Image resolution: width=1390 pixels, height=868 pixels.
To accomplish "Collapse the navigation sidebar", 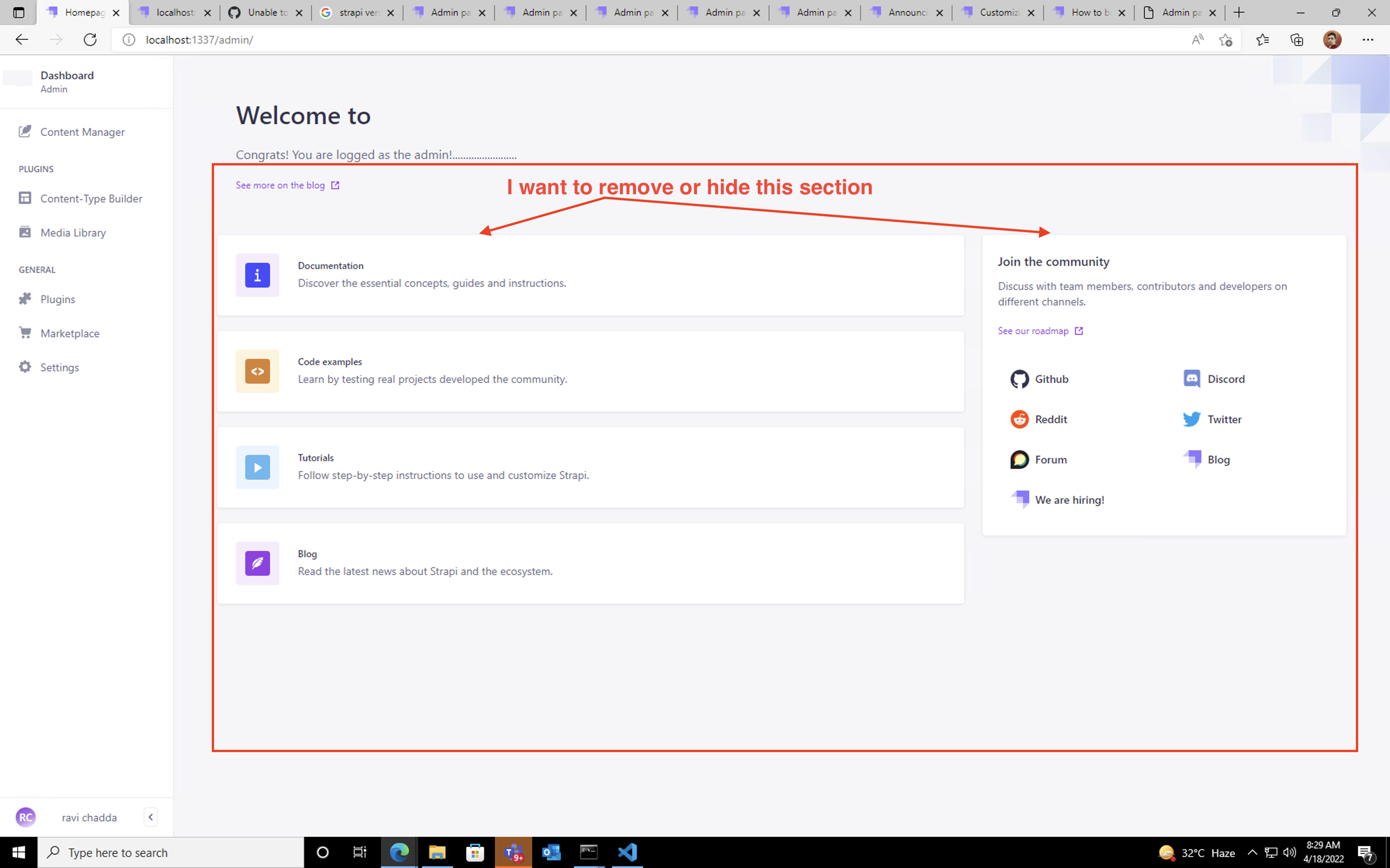I will click(150, 817).
